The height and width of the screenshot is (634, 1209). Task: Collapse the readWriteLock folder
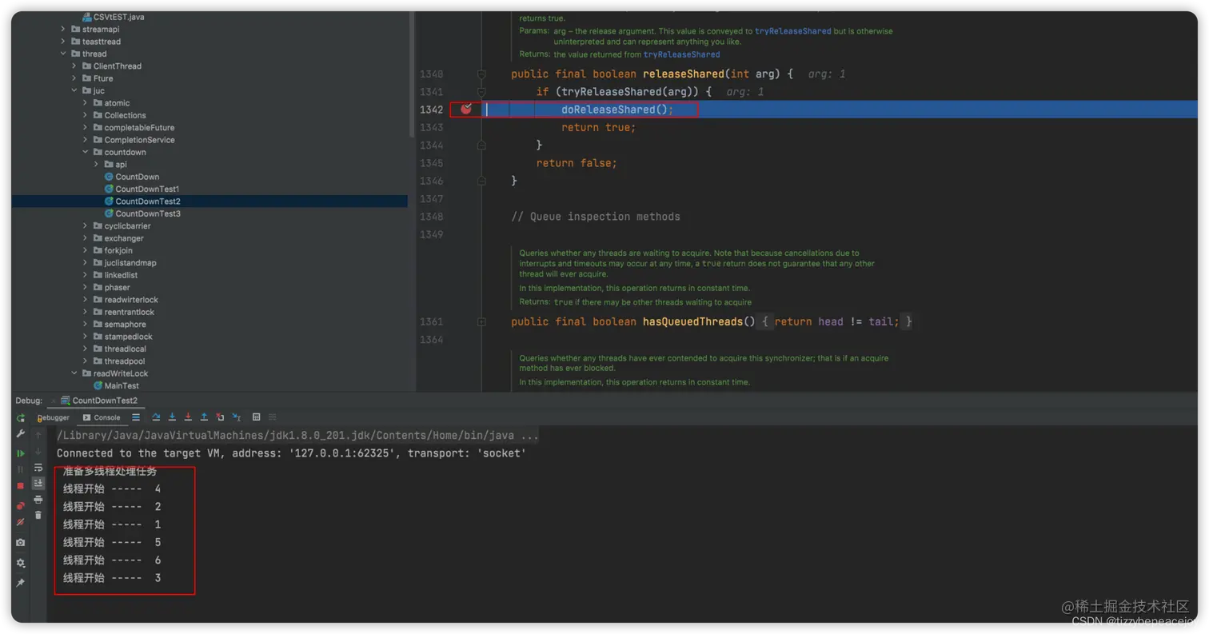coord(74,373)
